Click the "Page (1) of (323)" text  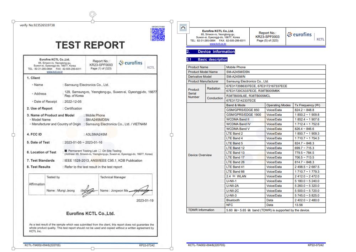pyautogui.click(x=101, y=69)
